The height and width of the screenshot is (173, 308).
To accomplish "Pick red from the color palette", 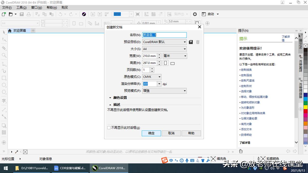I will click(x=305, y=110).
